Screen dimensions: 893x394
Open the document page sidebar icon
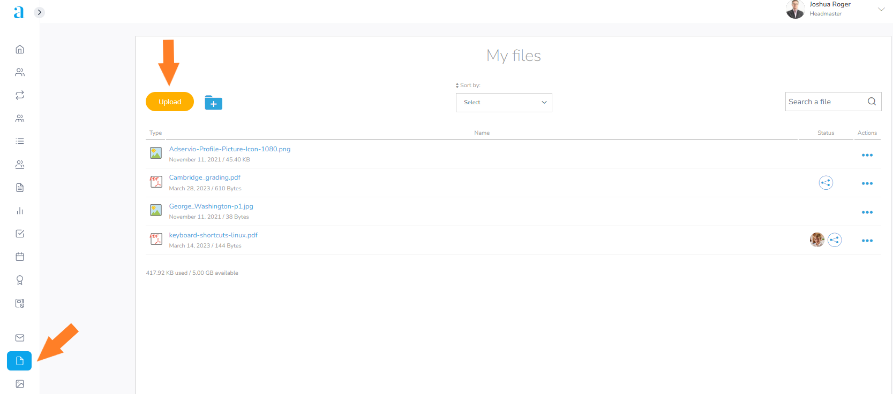[20, 188]
